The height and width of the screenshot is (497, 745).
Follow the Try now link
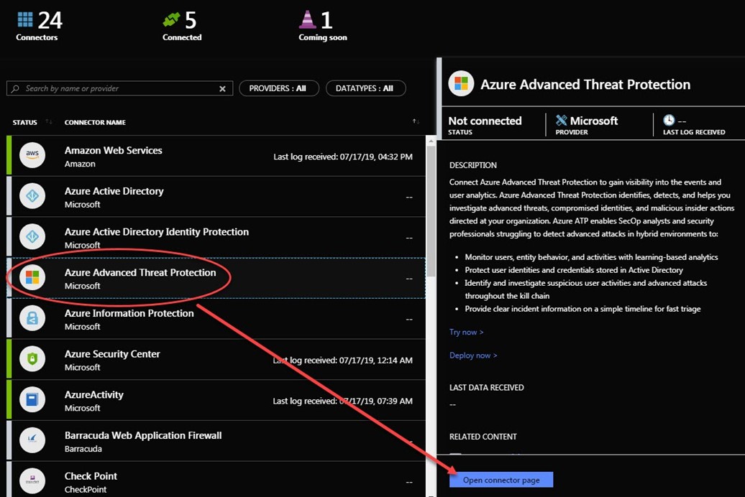(x=466, y=333)
